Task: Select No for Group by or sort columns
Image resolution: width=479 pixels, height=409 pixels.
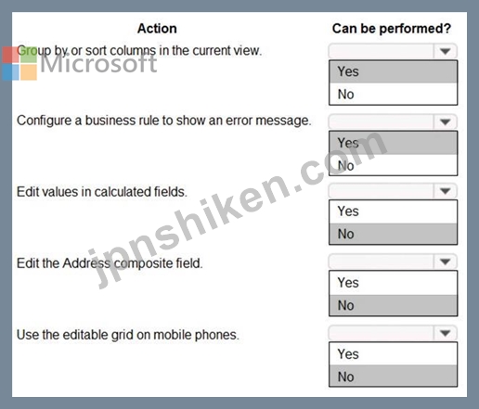Action: tap(393, 94)
